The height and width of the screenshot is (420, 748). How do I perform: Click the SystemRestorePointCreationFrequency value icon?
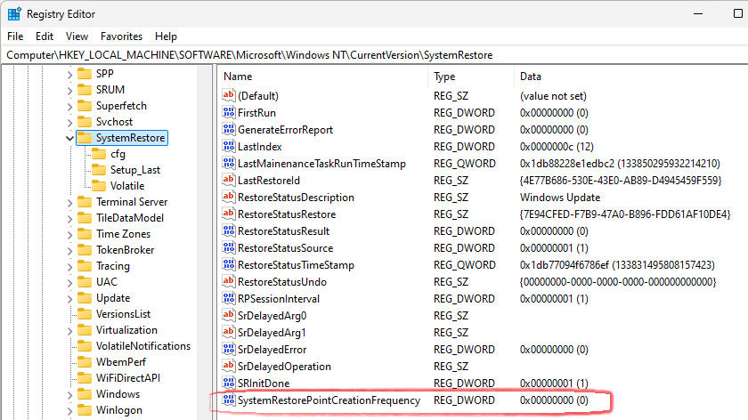228,401
